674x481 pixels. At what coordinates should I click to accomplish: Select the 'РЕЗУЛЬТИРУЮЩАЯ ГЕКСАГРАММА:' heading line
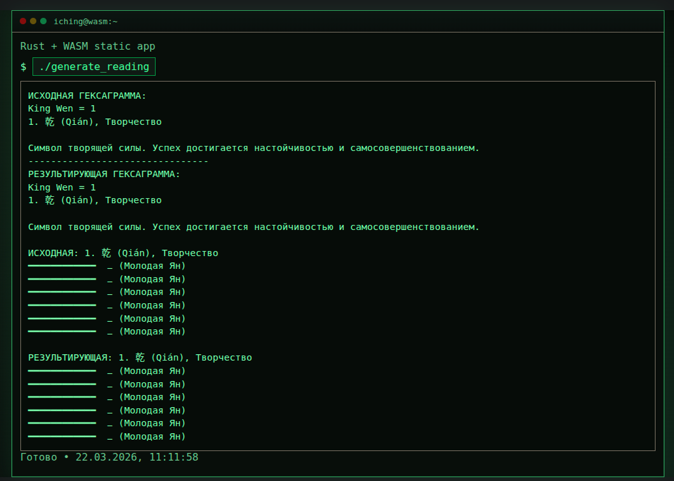pyautogui.click(x=104, y=175)
